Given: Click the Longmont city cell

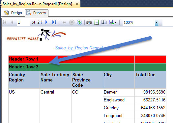Looking at the screenshot, I should point(119,116).
